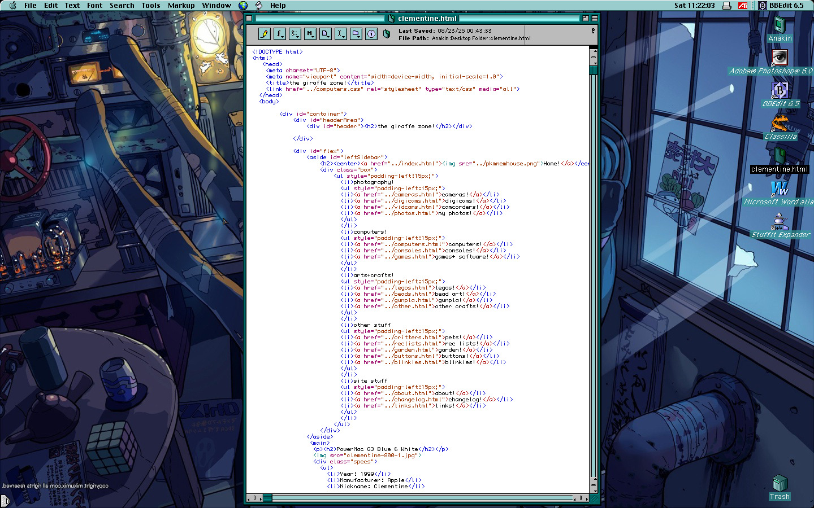This screenshot has height=508, width=814.
Task: Open the Adobe Photoshop 6.0 desktop icon
Action: coord(780,58)
